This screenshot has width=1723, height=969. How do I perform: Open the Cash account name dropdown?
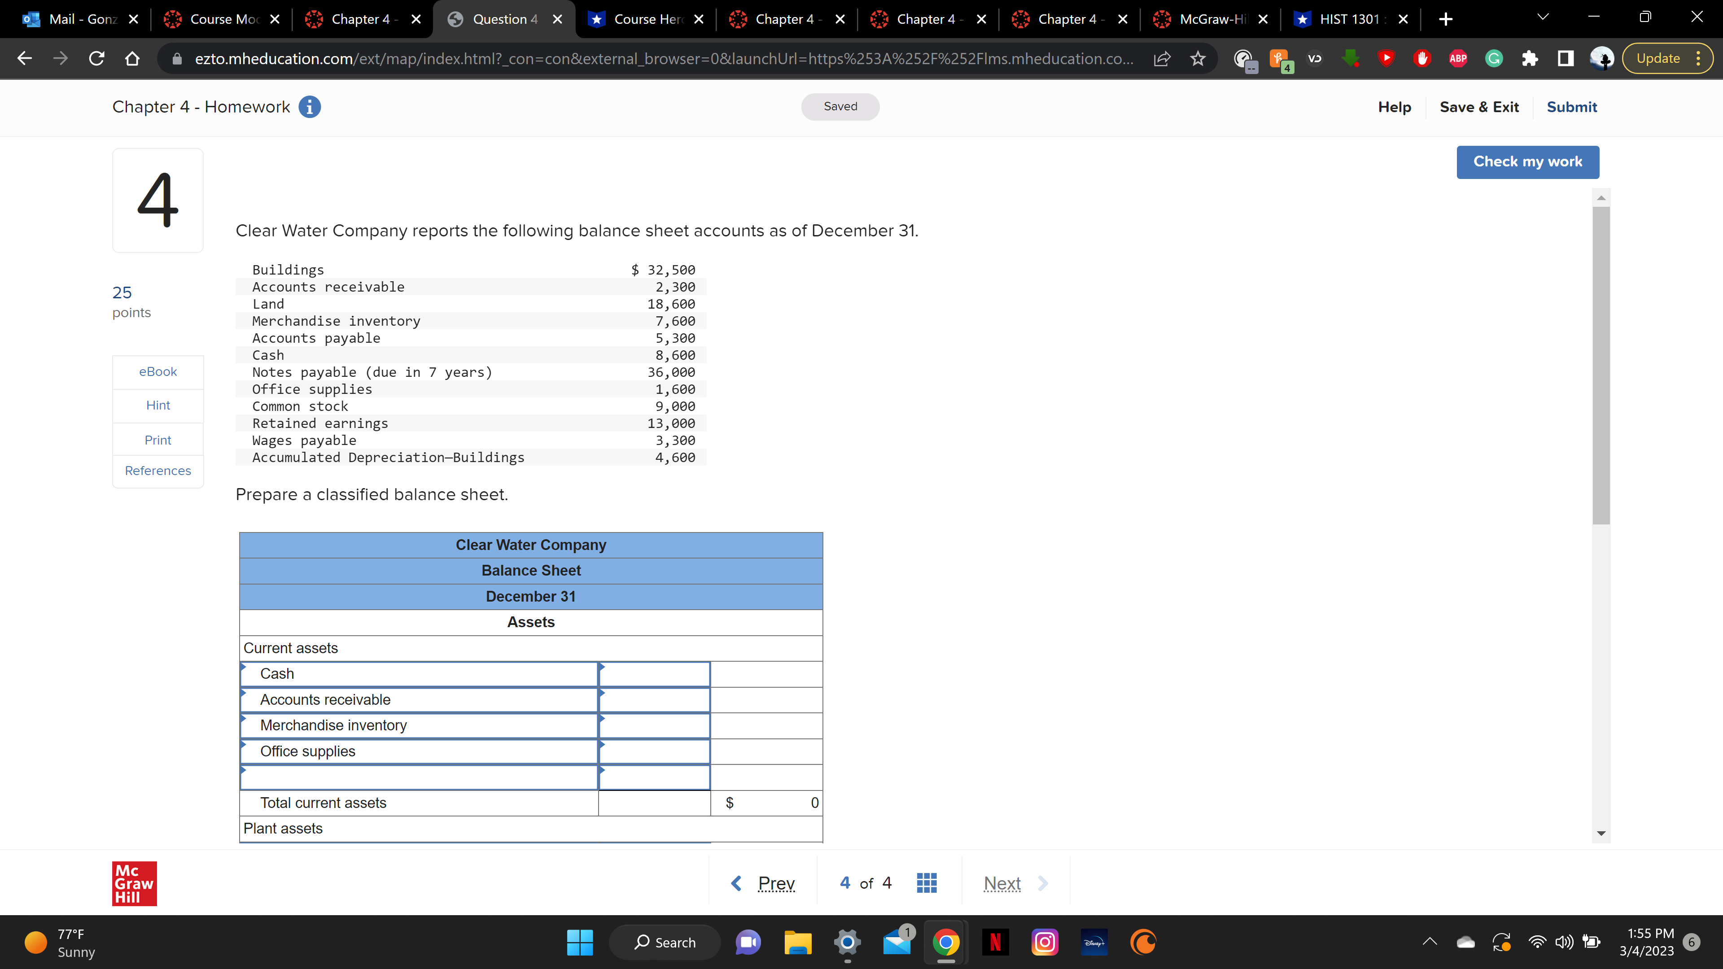pyautogui.click(x=418, y=674)
